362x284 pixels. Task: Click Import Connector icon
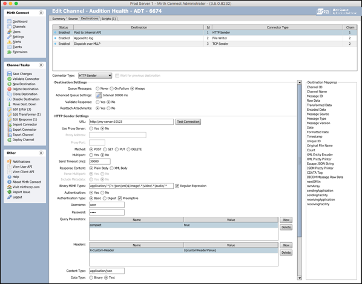click(x=9, y=125)
